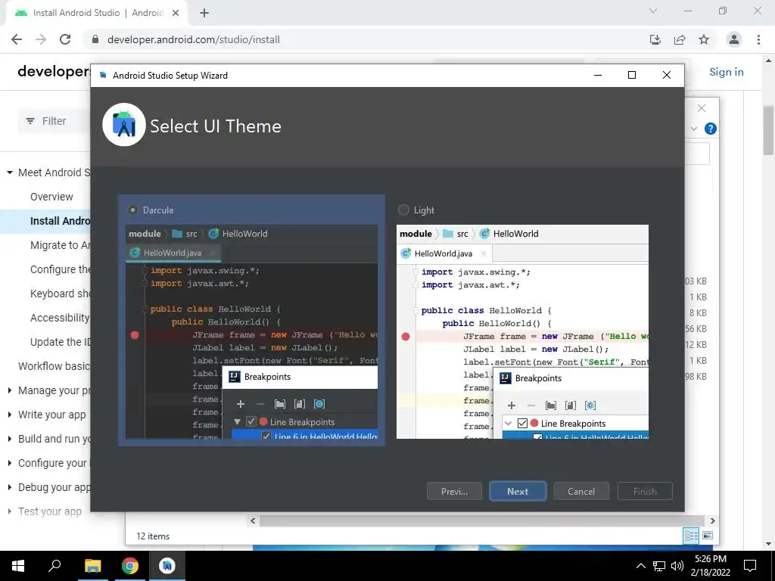This screenshot has height=581, width=775.
Task: Expand the Configure your build section
Action: tap(9, 463)
